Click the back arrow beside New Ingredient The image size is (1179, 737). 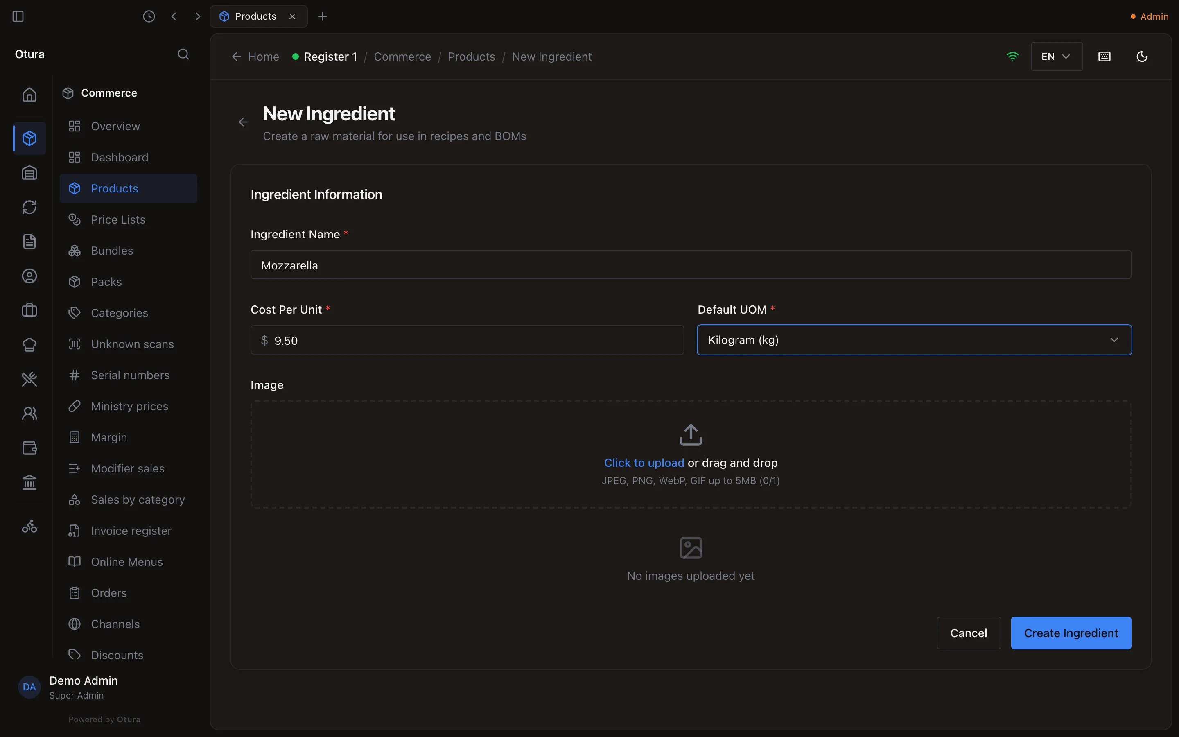[243, 122]
